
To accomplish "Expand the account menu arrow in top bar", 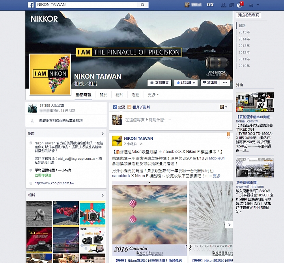I will 258,5.
